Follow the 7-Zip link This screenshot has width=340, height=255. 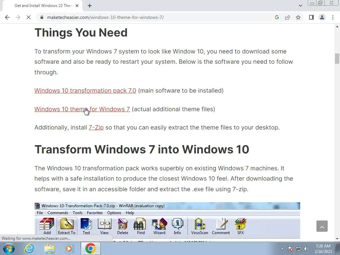pos(96,127)
